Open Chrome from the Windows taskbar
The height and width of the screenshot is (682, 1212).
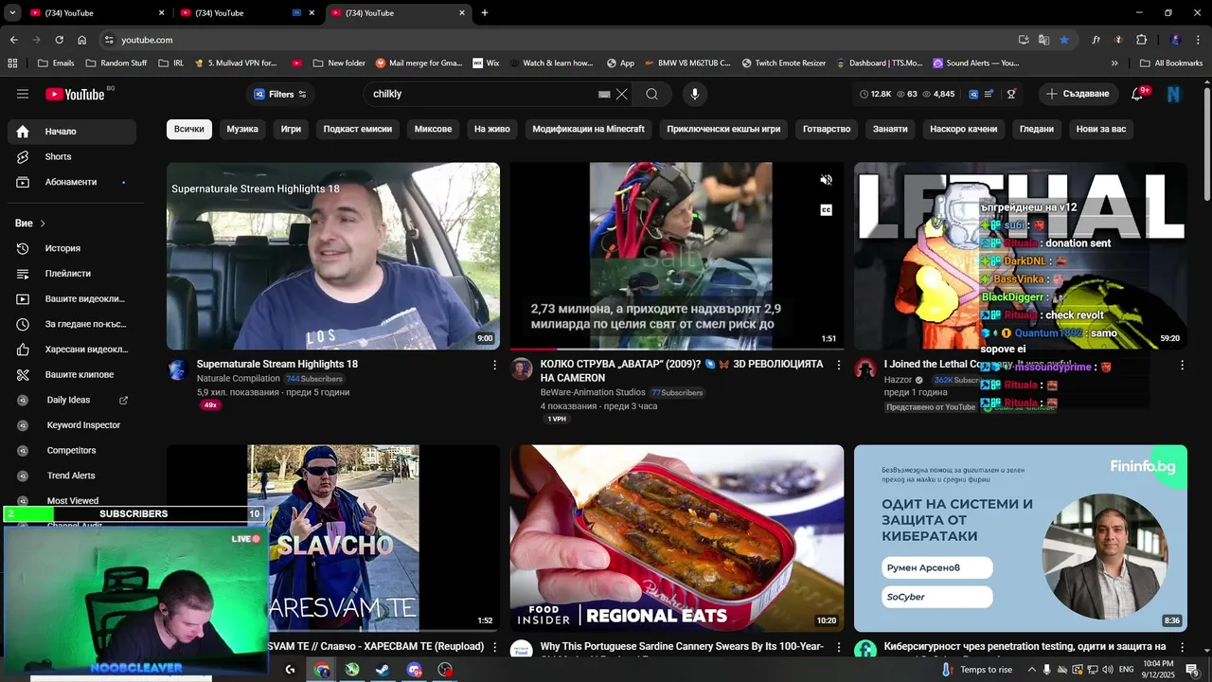pyautogui.click(x=322, y=670)
